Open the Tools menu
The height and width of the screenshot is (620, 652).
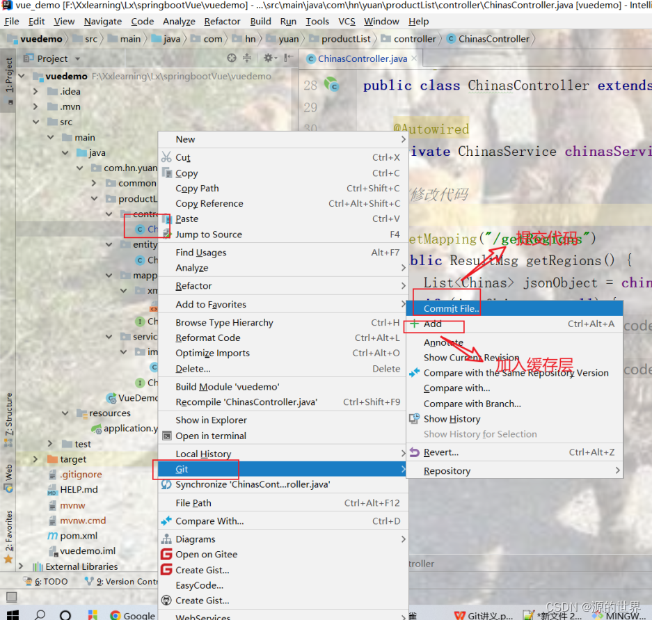(x=317, y=21)
